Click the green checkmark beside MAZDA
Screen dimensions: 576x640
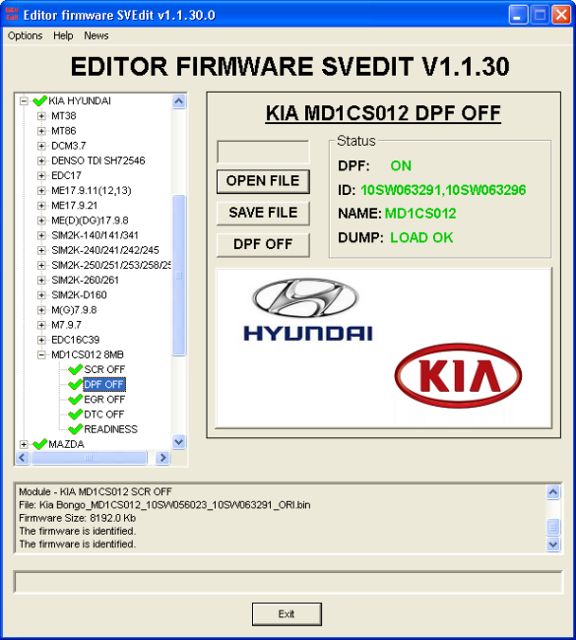click(39, 444)
